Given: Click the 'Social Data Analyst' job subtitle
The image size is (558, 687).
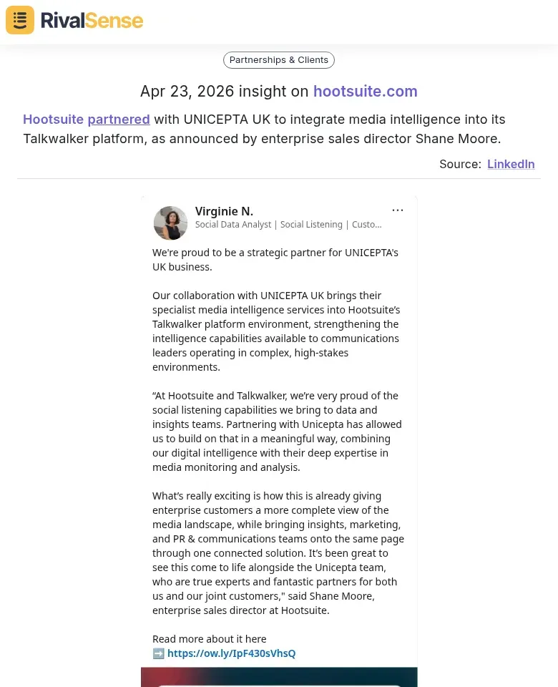Looking at the screenshot, I should 288,224.
